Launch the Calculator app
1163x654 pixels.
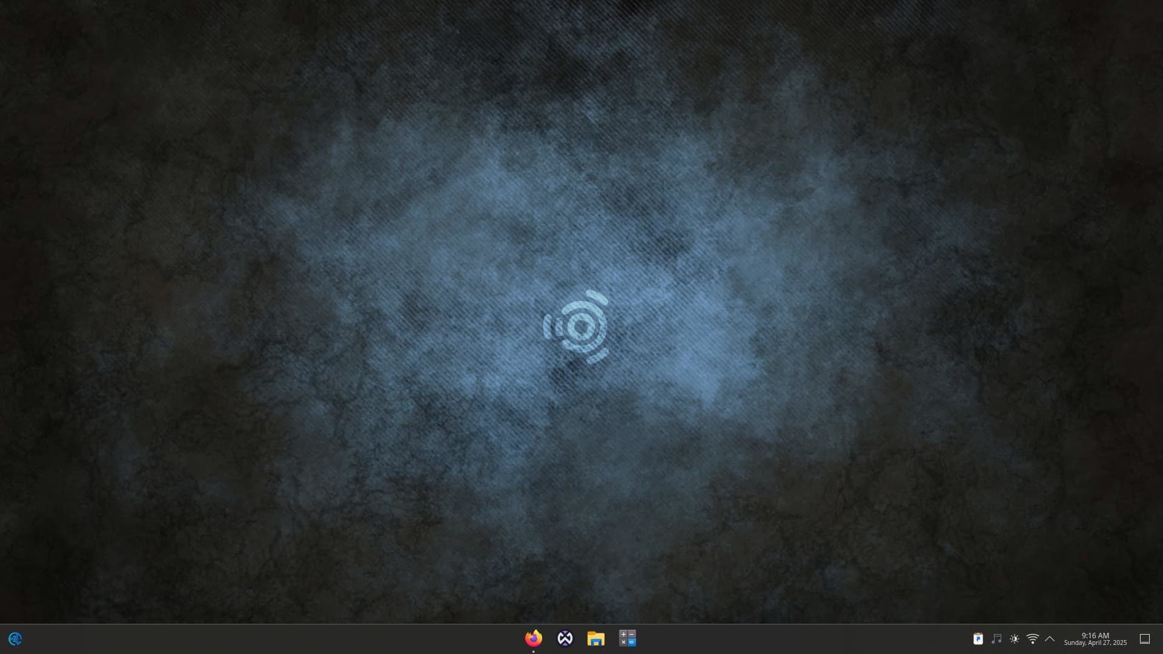(x=628, y=638)
